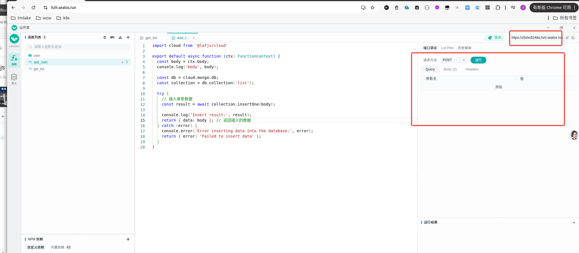The height and width of the screenshot is (253, 579).
Task: Click the API icon in function list header
Action: click(x=112, y=37)
